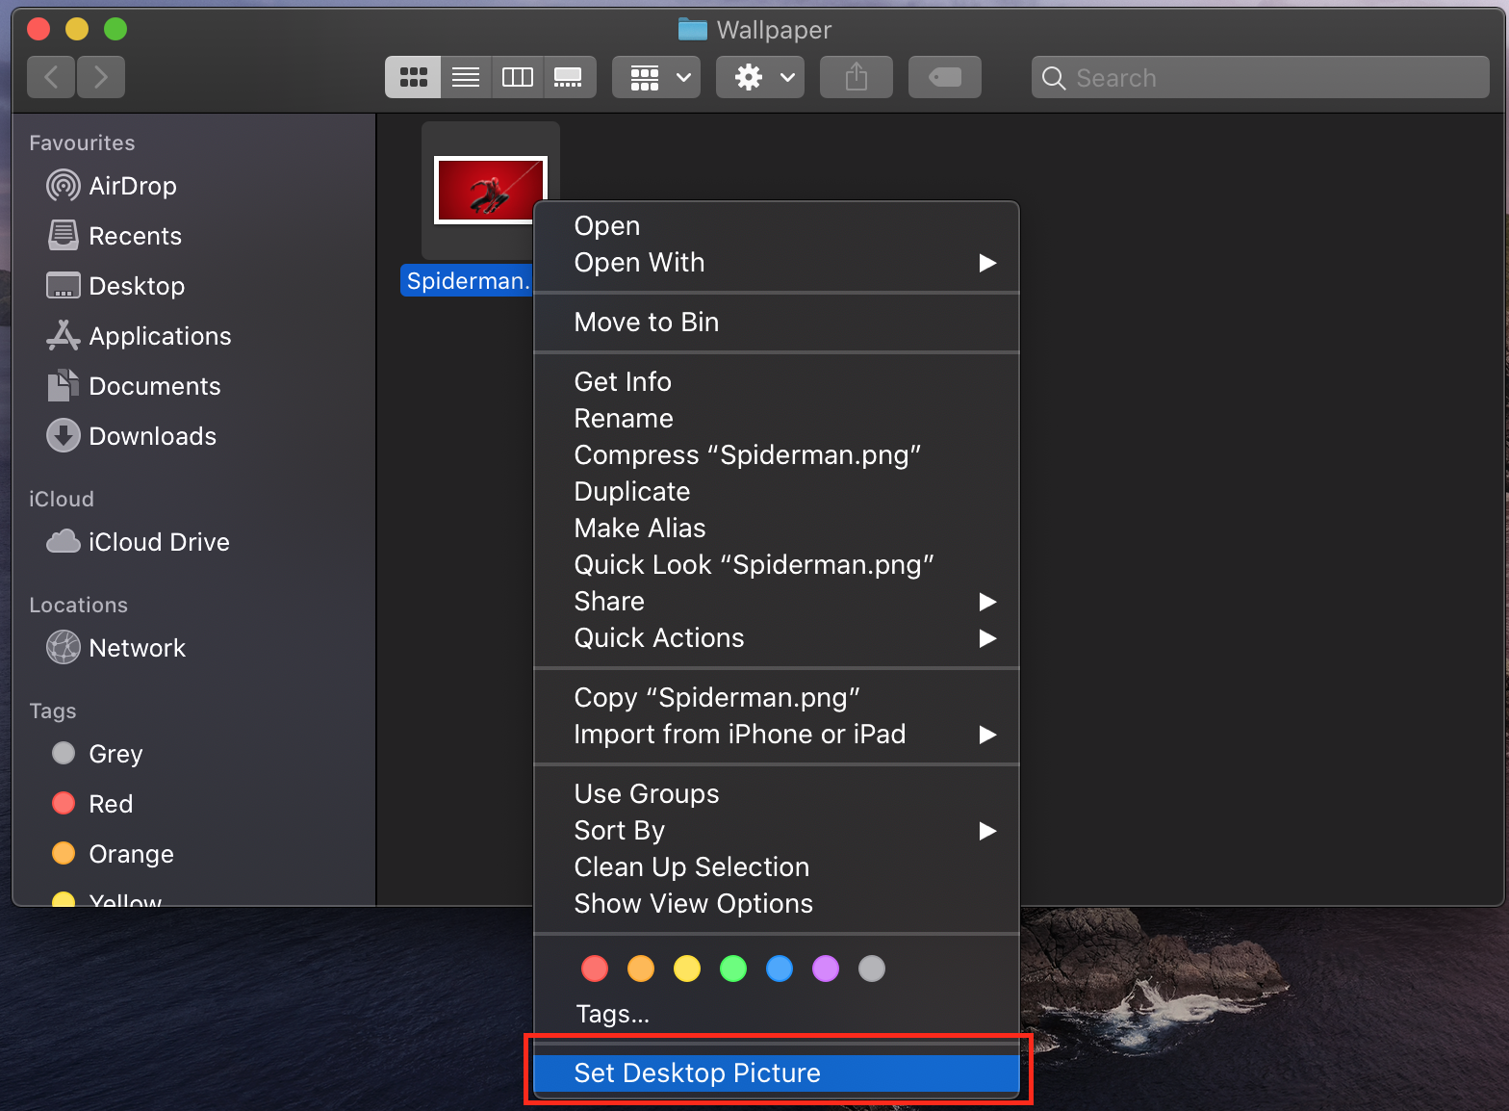Apply the blue tag color dot
Viewport: 1509px width, 1111px height.
pyautogui.click(x=780, y=969)
